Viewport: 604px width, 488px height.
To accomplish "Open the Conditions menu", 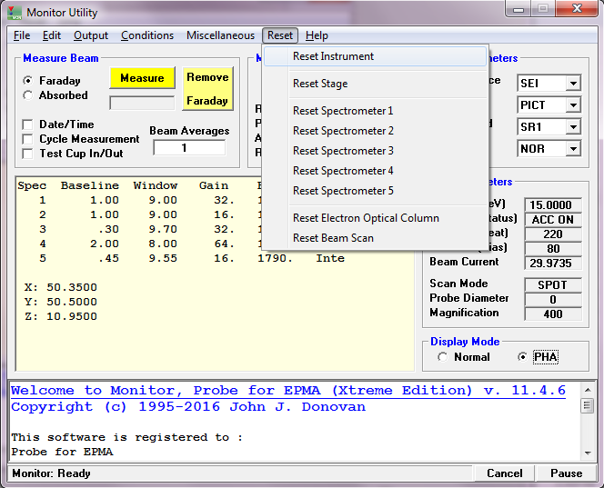I will pos(146,35).
